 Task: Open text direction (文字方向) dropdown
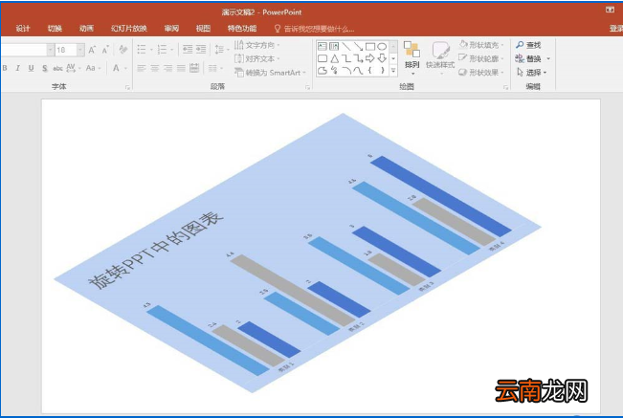256,45
